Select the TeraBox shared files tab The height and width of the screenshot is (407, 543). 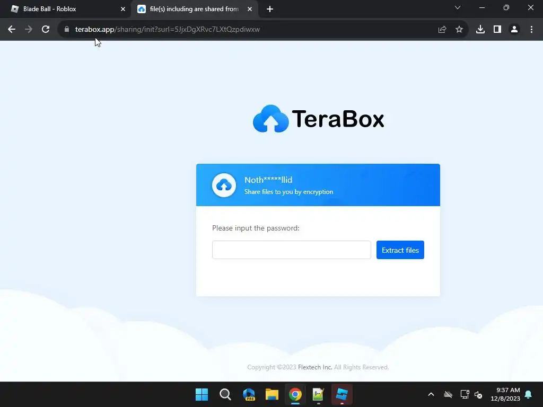coord(194,9)
